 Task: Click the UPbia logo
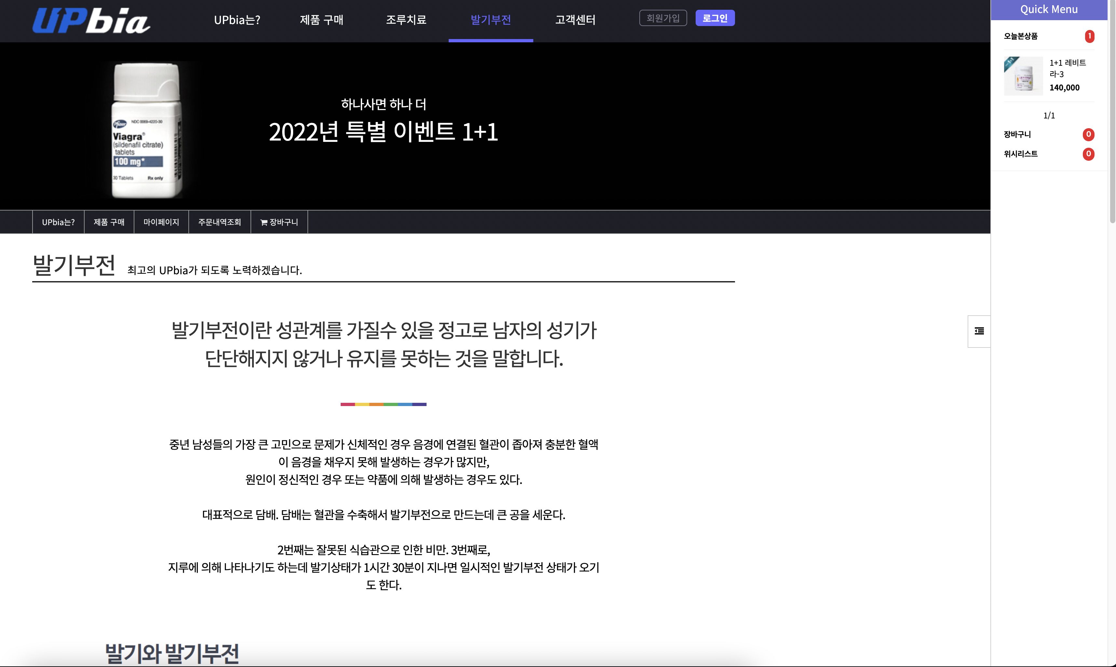pos(91,21)
